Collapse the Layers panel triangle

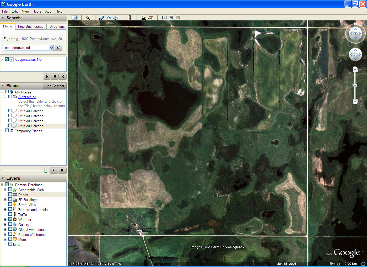point(3,179)
